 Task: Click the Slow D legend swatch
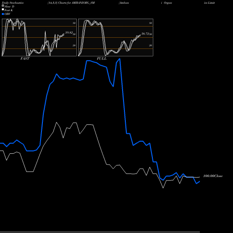tap(3, 6)
